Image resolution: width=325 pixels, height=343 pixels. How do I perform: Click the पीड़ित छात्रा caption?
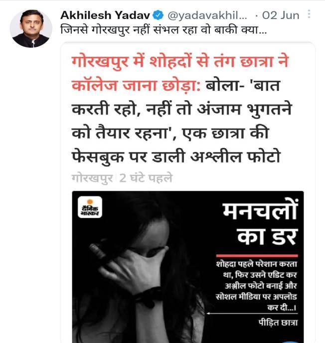pos(278,323)
